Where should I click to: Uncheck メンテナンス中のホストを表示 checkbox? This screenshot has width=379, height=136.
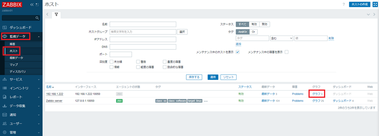(238, 52)
